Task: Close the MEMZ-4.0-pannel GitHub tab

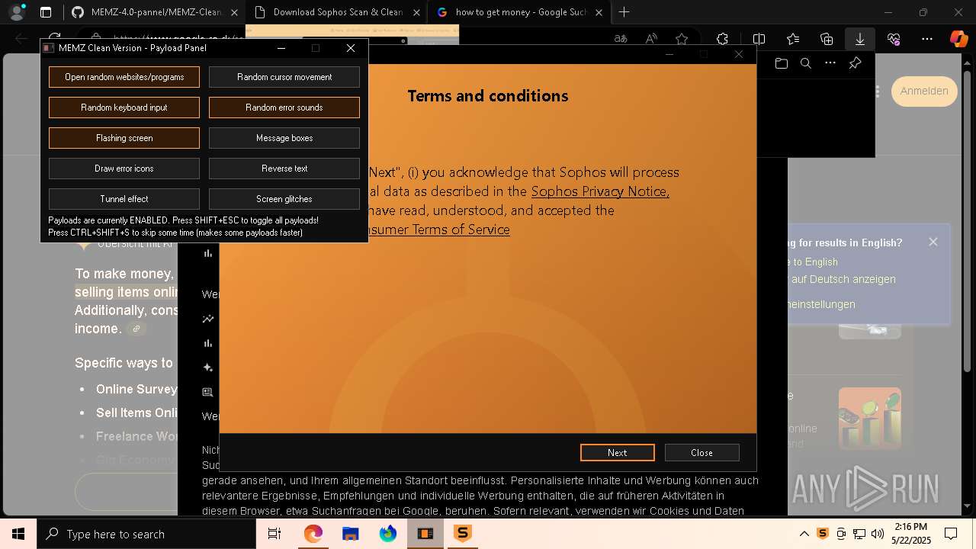Action: [x=235, y=12]
